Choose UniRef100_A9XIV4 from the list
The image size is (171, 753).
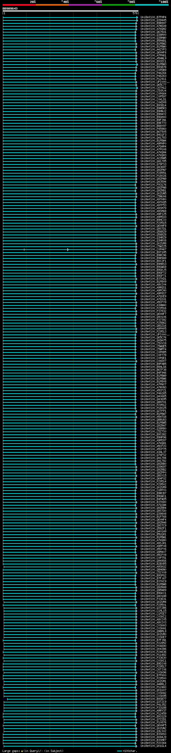[x=153, y=285]
